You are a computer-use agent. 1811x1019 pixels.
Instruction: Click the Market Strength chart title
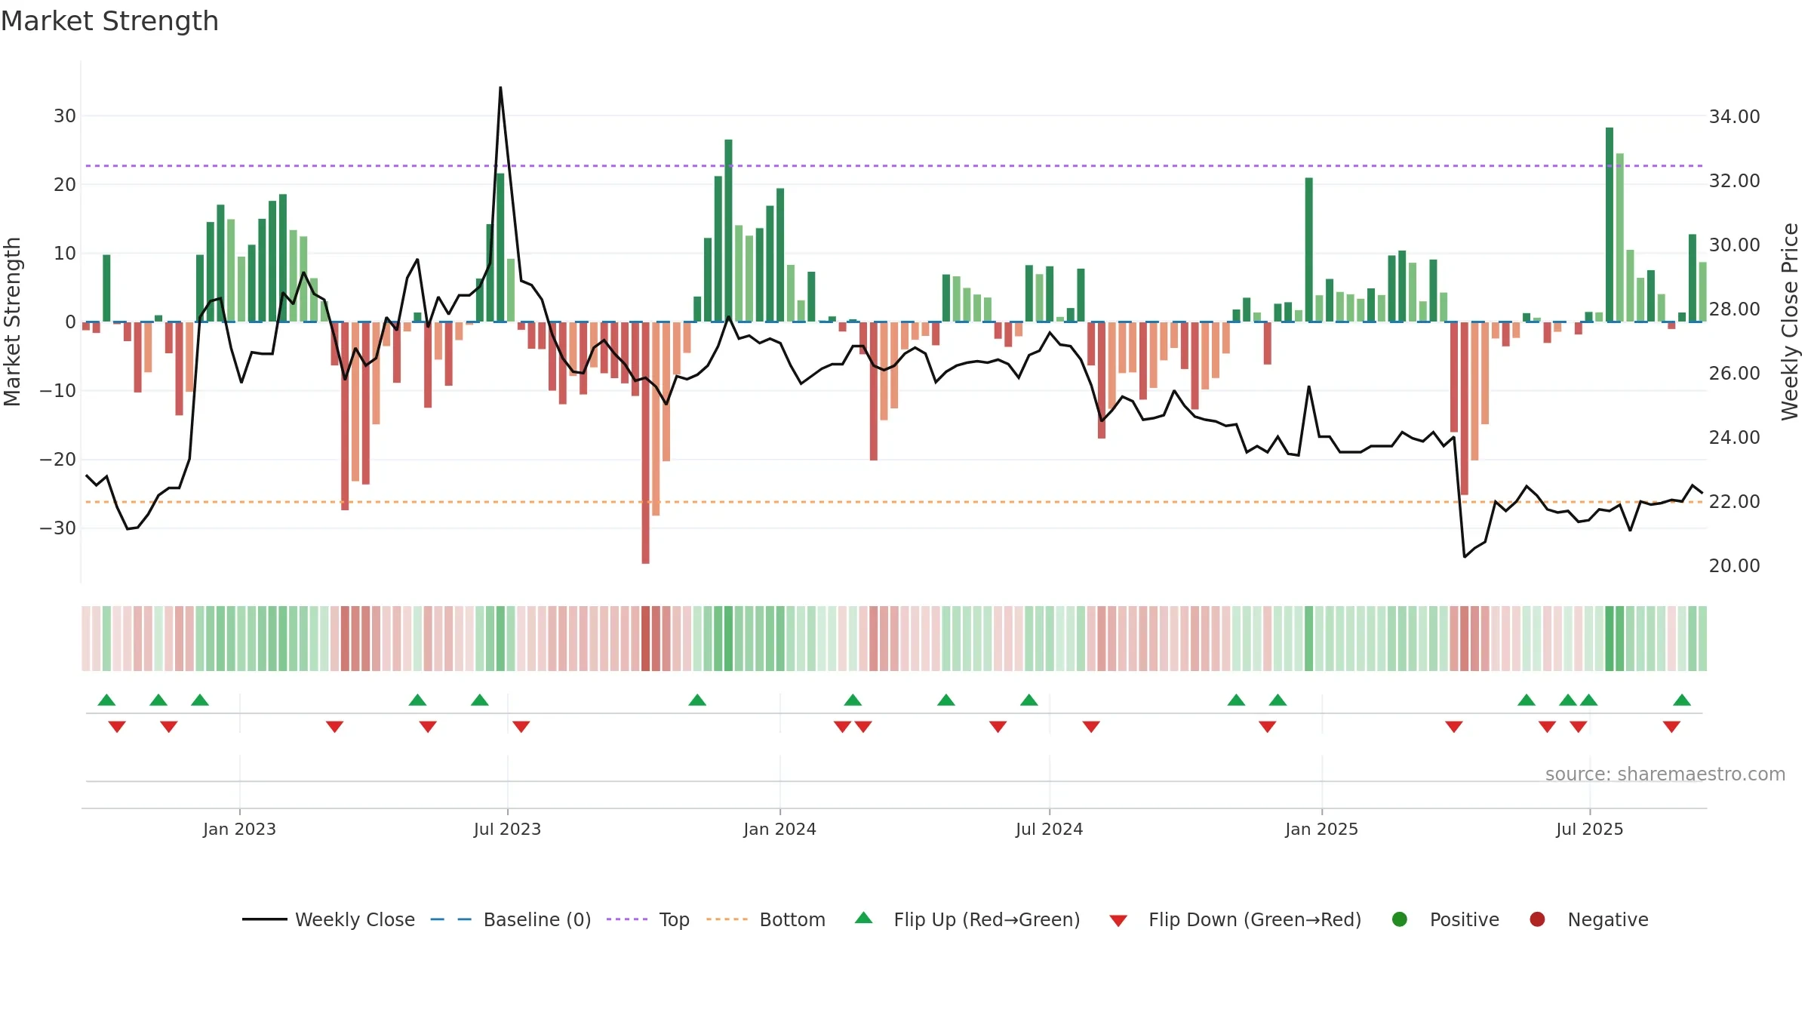(x=109, y=21)
